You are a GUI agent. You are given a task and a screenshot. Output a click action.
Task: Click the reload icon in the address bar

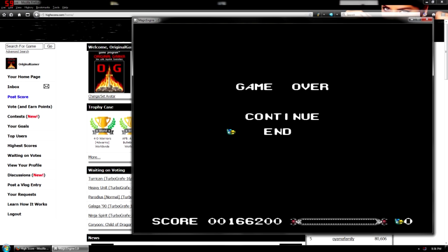310,15
